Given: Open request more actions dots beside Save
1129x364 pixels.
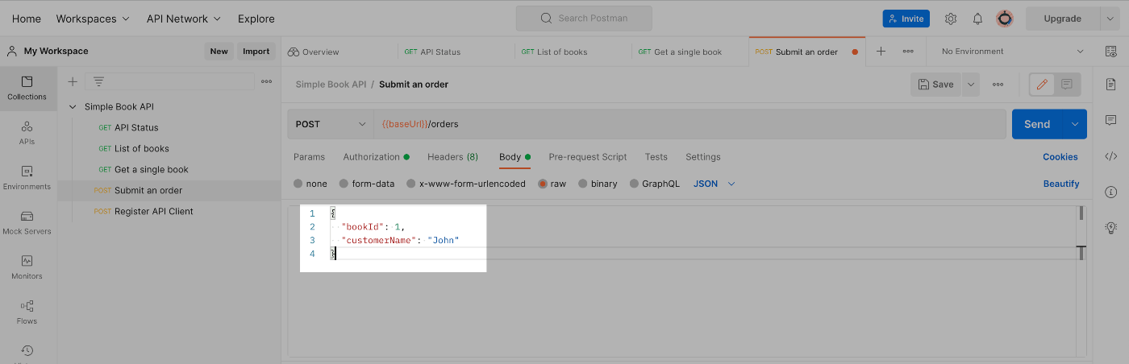Looking at the screenshot, I should pos(998,84).
